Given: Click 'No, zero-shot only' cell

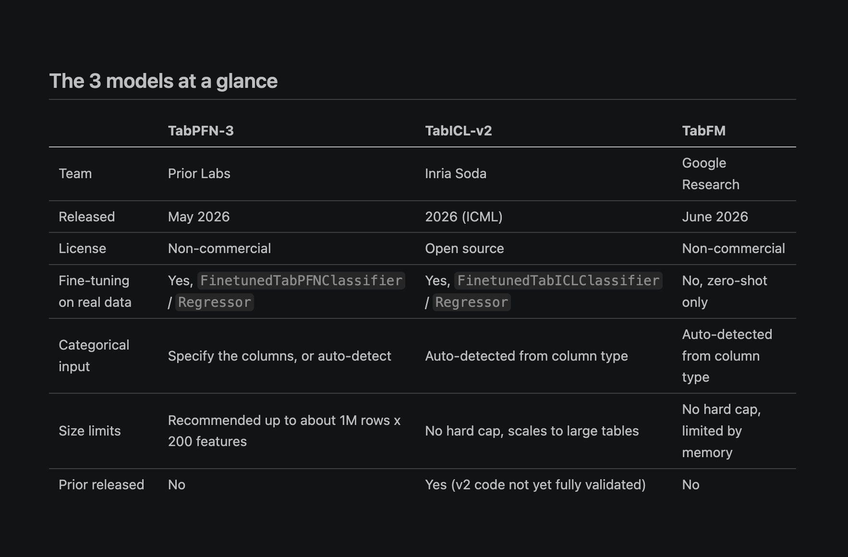Looking at the screenshot, I should 725,291.
